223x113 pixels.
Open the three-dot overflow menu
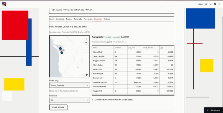(x=219, y=4)
